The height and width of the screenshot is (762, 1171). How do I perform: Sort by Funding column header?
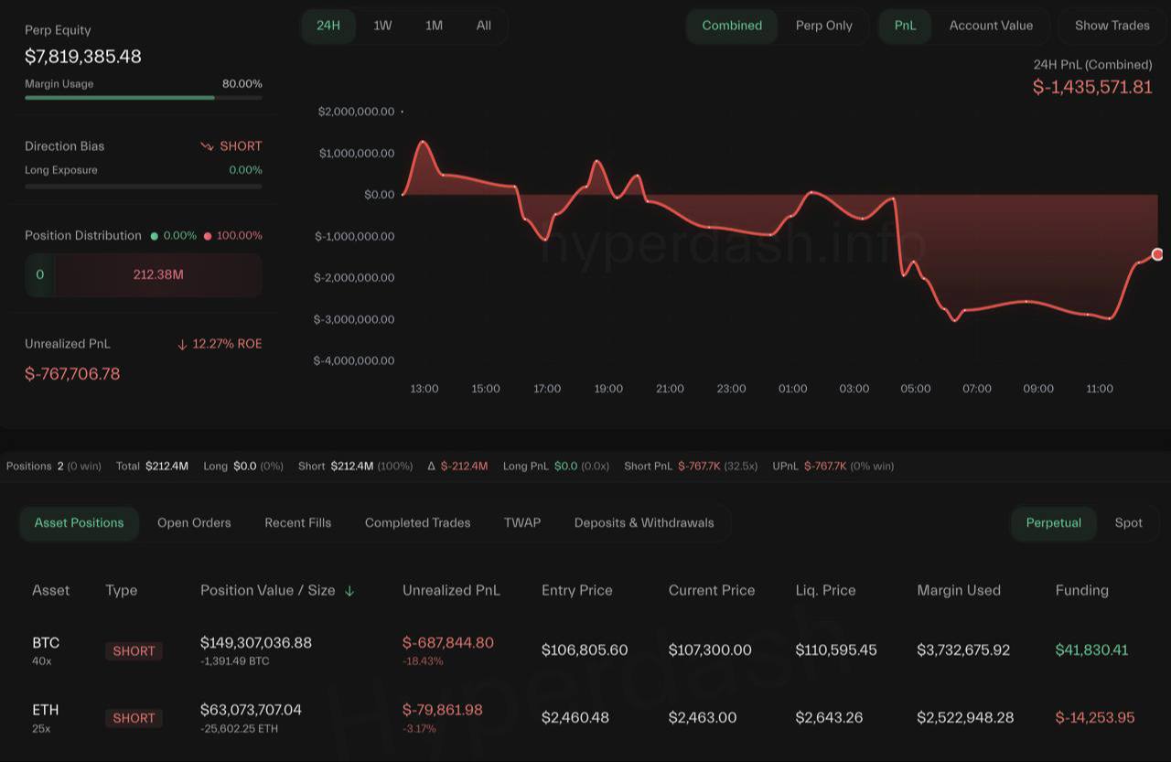pyautogui.click(x=1082, y=591)
